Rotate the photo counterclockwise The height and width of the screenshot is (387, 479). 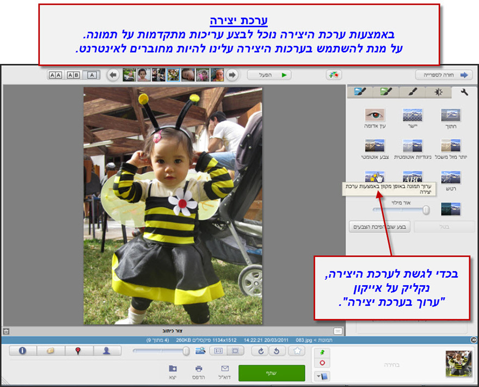277,351
